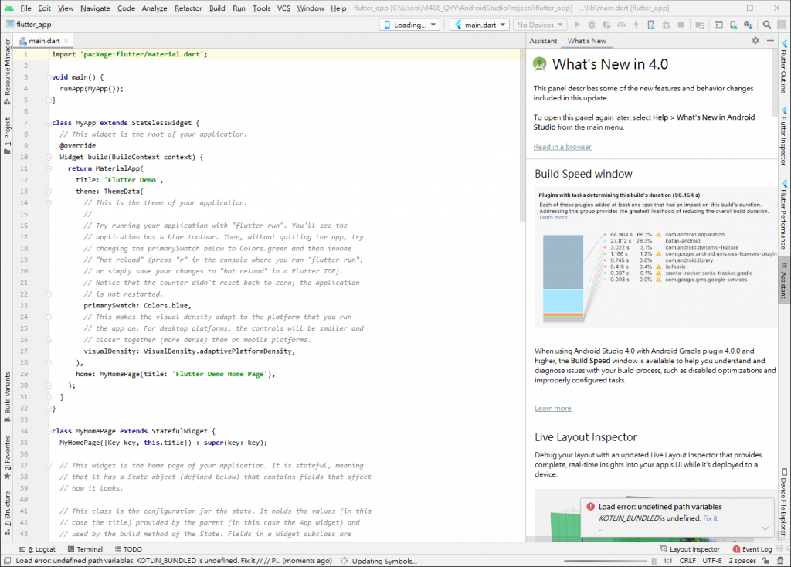Click the Run with Coverage icon
This screenshot has height=567, width=791.
[606, 25]
